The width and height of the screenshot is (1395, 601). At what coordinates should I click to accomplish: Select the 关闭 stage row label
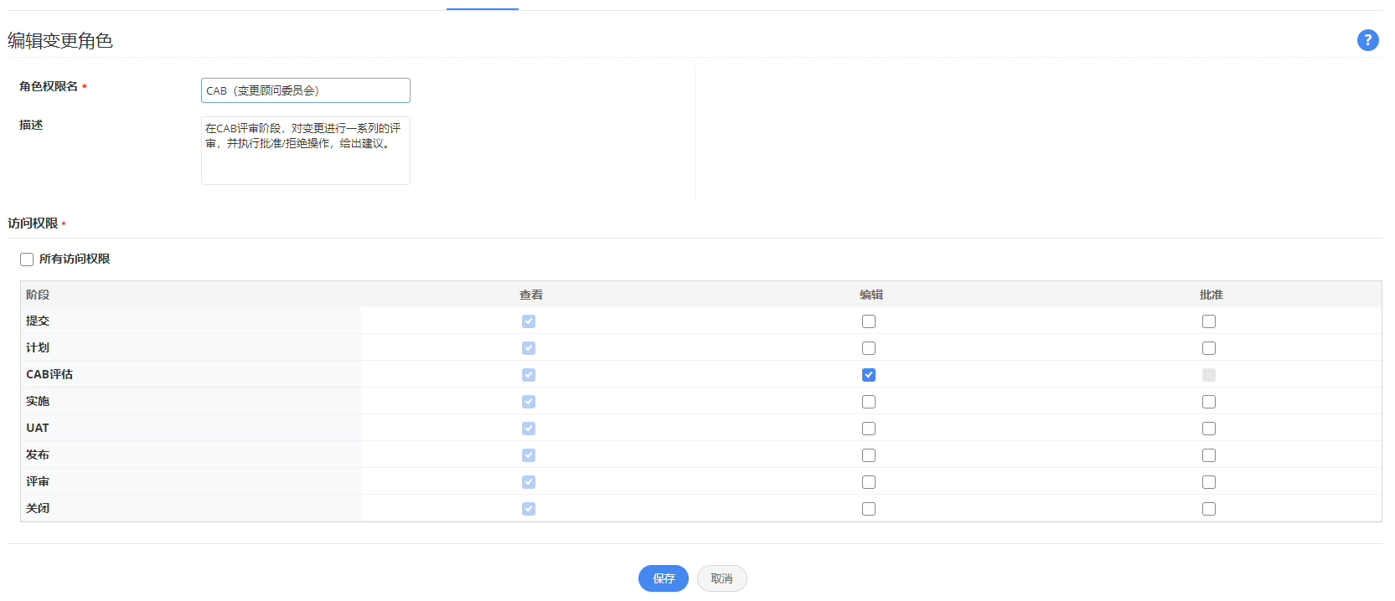(38, 508)
